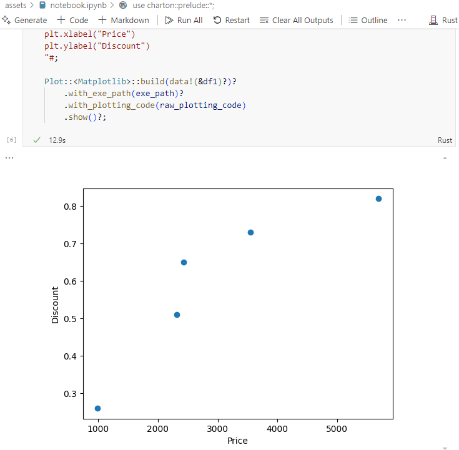
Task: Click on the with_plotting_code line in cell
Action: [x=155, y=105]
